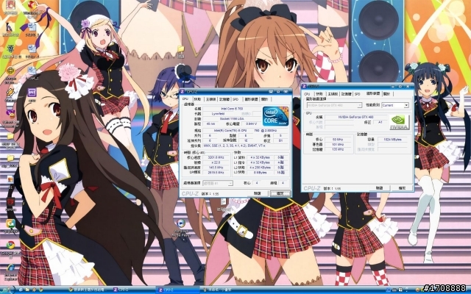Click the folder quick launch icon in taskbar
The image size is (471, 294).
[x=27, y=290]
